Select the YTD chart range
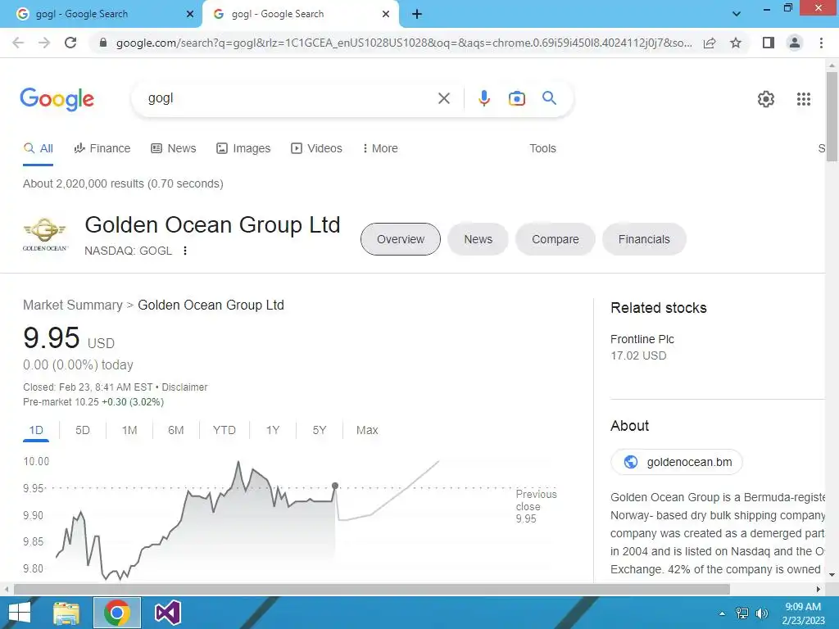This screenshot has width=839, height=629. click(x=224, y=430)
